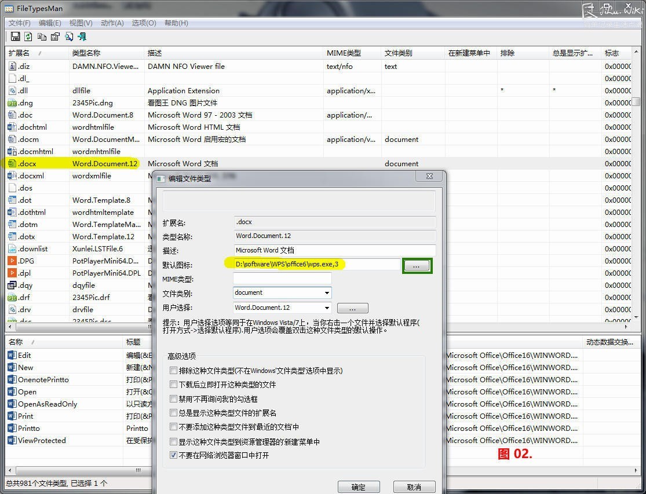Click the Refresh toolbar icon
This screenshot has height=494, width=646.
click(x=28, y=36)
